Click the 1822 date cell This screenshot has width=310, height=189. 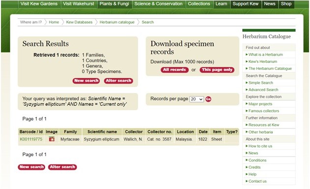click(202, 139)
